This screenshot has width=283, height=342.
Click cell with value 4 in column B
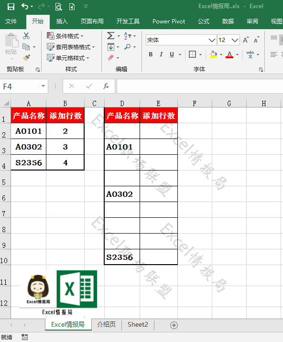coord(65,162)
